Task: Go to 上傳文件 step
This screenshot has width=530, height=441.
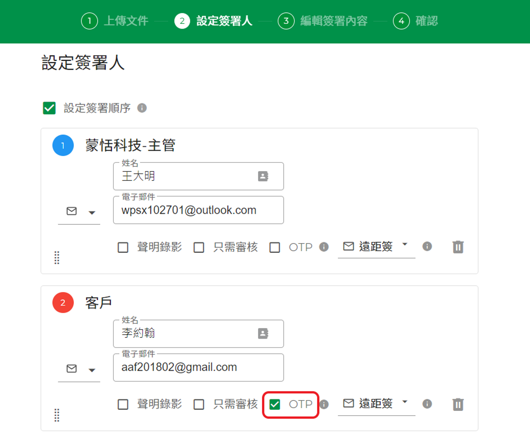Action: click(126, 21)
